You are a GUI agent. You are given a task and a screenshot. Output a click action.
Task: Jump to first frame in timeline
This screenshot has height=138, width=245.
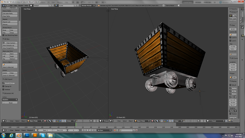click(83, 130)
